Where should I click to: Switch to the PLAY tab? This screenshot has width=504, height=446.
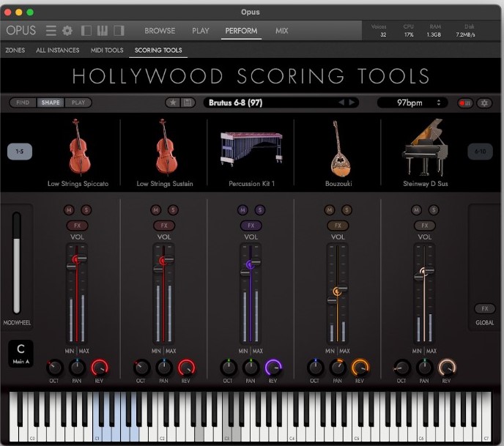[201, 31]
